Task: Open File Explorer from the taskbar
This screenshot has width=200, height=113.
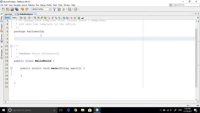Action: pos(82,110)
